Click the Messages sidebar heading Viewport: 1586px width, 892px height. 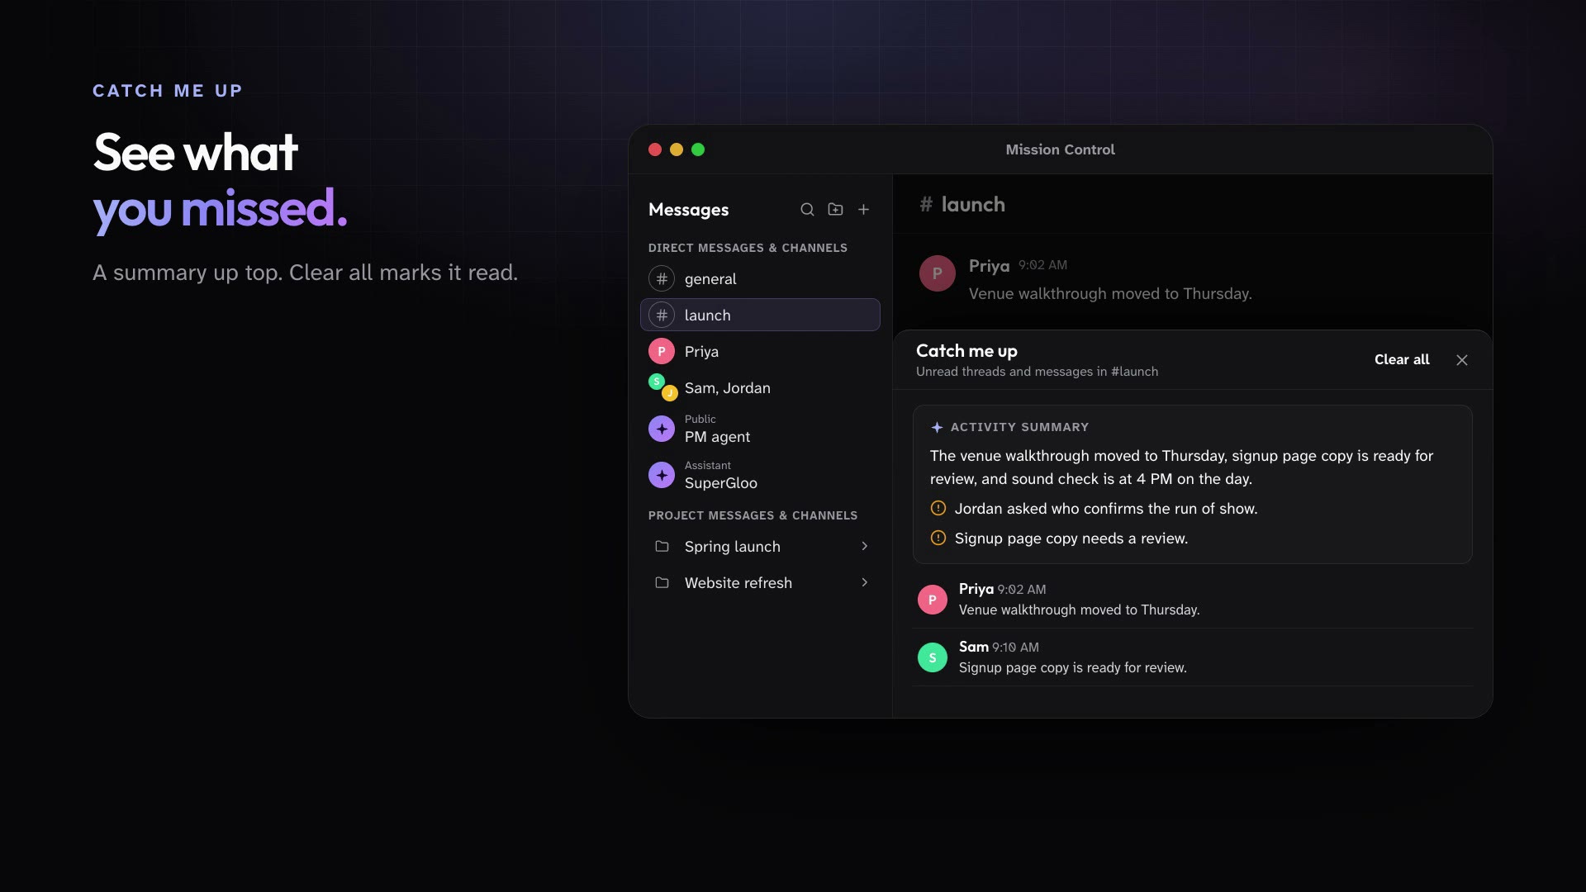tap(688, 210)
